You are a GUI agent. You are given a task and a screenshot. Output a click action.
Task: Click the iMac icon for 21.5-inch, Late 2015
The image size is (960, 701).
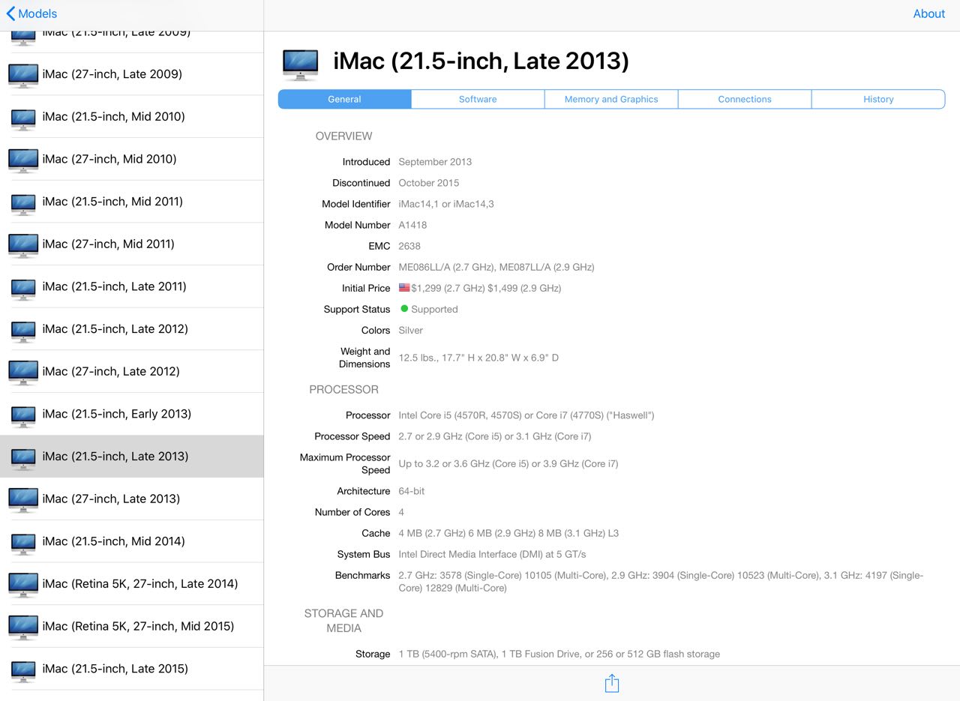tap(23, 671)
